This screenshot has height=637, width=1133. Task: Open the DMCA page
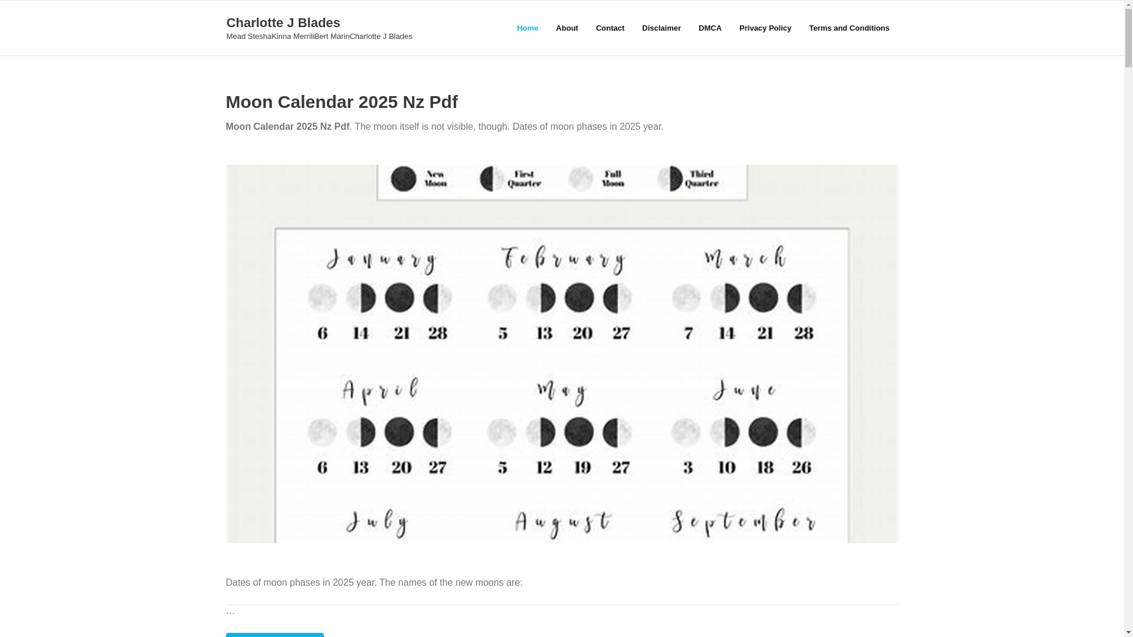click(709, 28)
